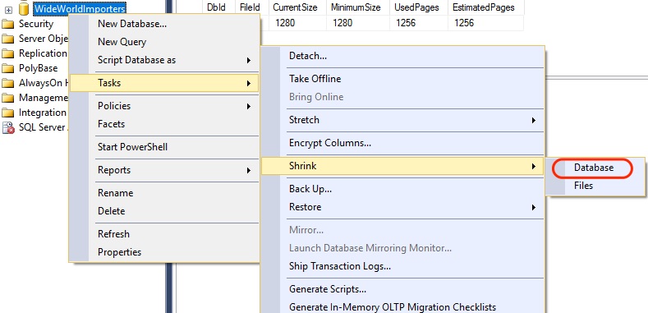This screenshot has width=648, height=313.
Task: Click the SQL Server Agent stopped icon
Action: 8,127
